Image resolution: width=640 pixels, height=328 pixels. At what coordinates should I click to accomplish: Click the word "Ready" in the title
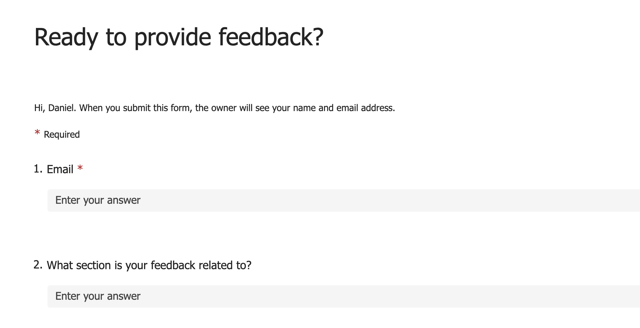tap(66, 37)
